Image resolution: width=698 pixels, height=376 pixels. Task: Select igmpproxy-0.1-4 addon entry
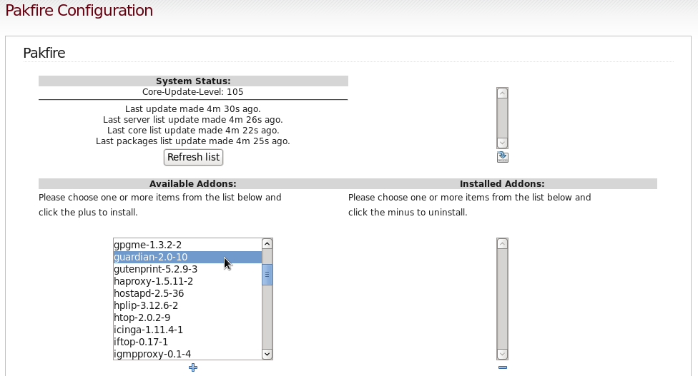tap(187, 354)
